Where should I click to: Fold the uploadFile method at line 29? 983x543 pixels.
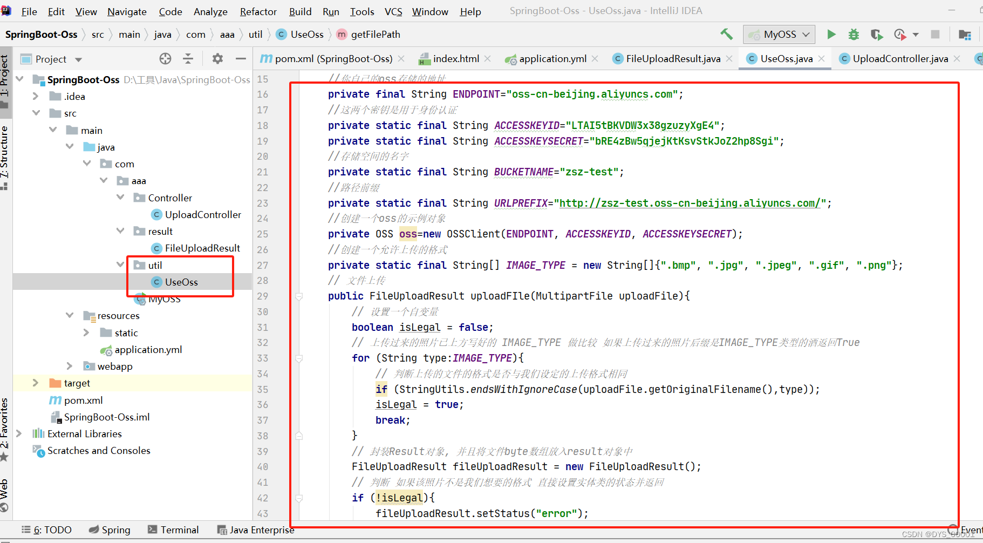click(x=299, y=296)
